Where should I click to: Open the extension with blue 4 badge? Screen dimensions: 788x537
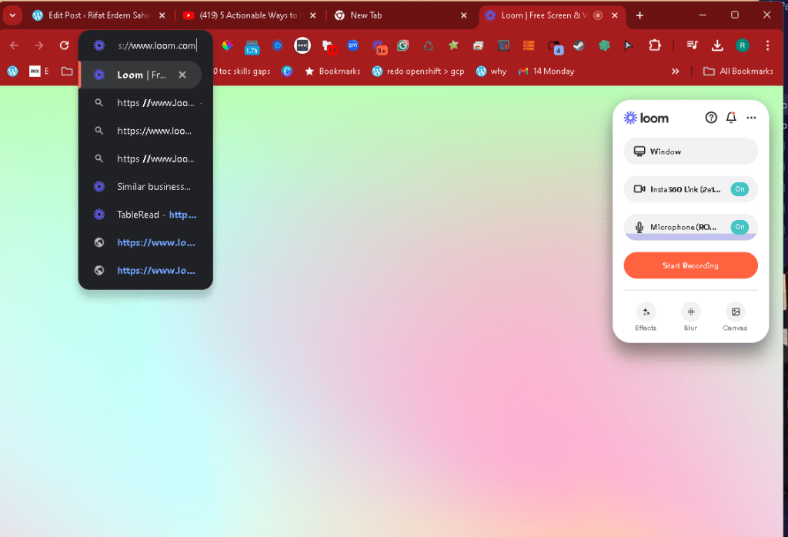pyautogui.click(x=556, y=47)
